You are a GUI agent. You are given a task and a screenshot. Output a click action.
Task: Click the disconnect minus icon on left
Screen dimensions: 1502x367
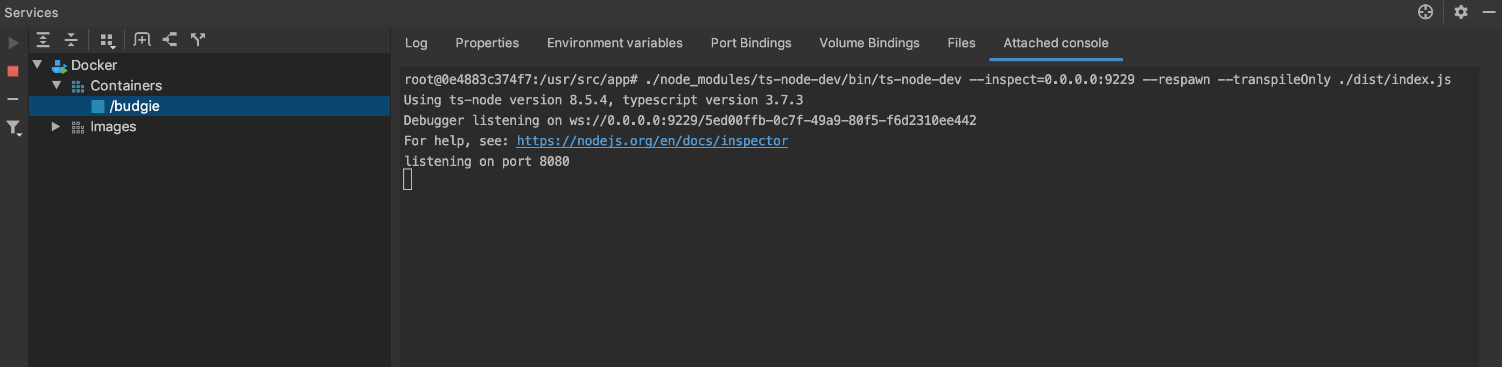pos(12,99)
